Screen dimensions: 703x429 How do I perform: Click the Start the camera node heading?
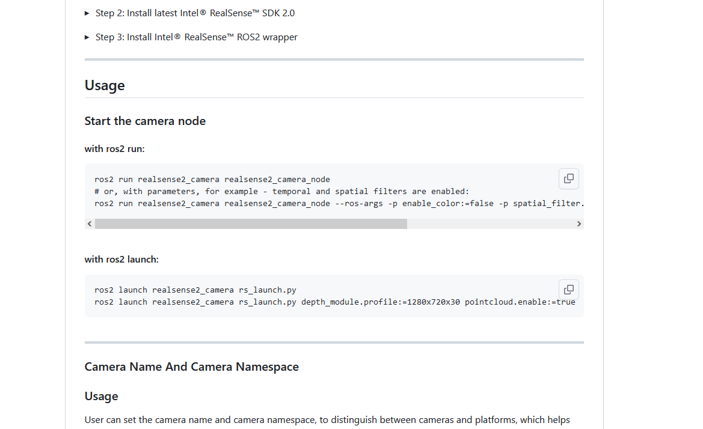pos(146,121)
